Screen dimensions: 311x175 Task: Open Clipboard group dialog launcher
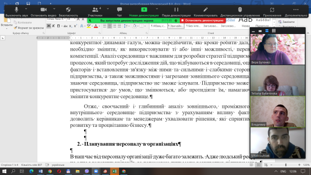(x=44, y=33)
